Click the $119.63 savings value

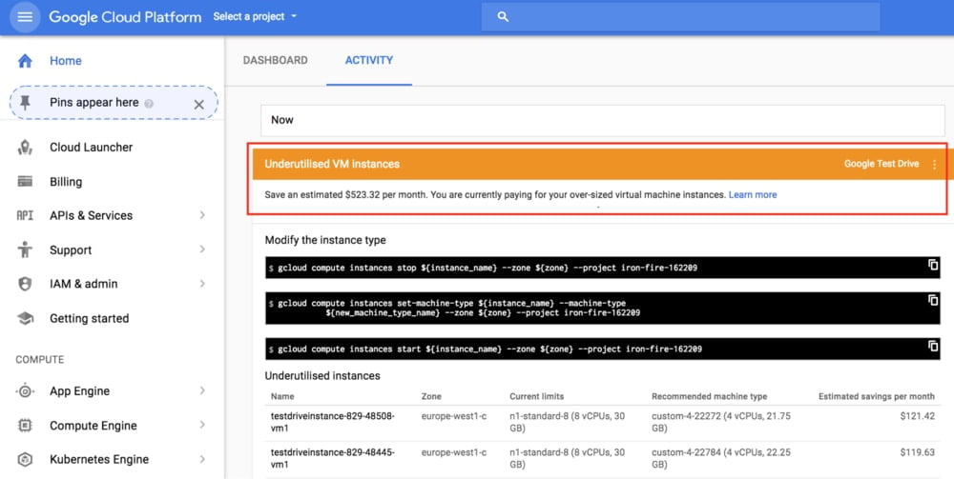pyautogui.click(x=918, y=452)
